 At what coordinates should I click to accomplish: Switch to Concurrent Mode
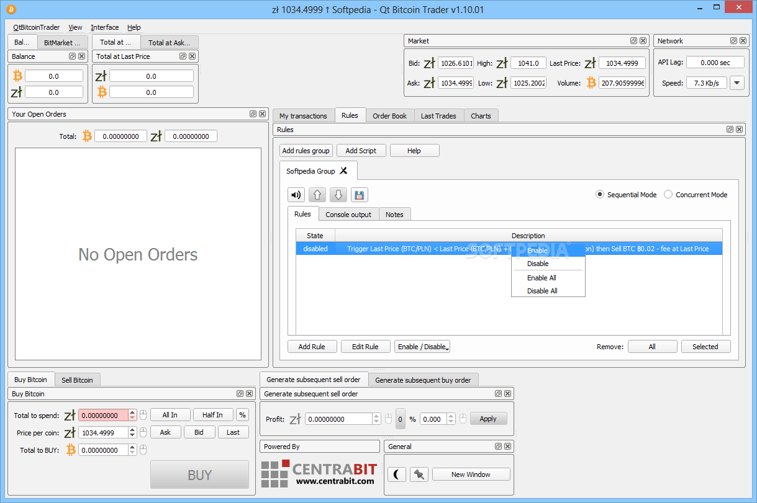[668, 194]
